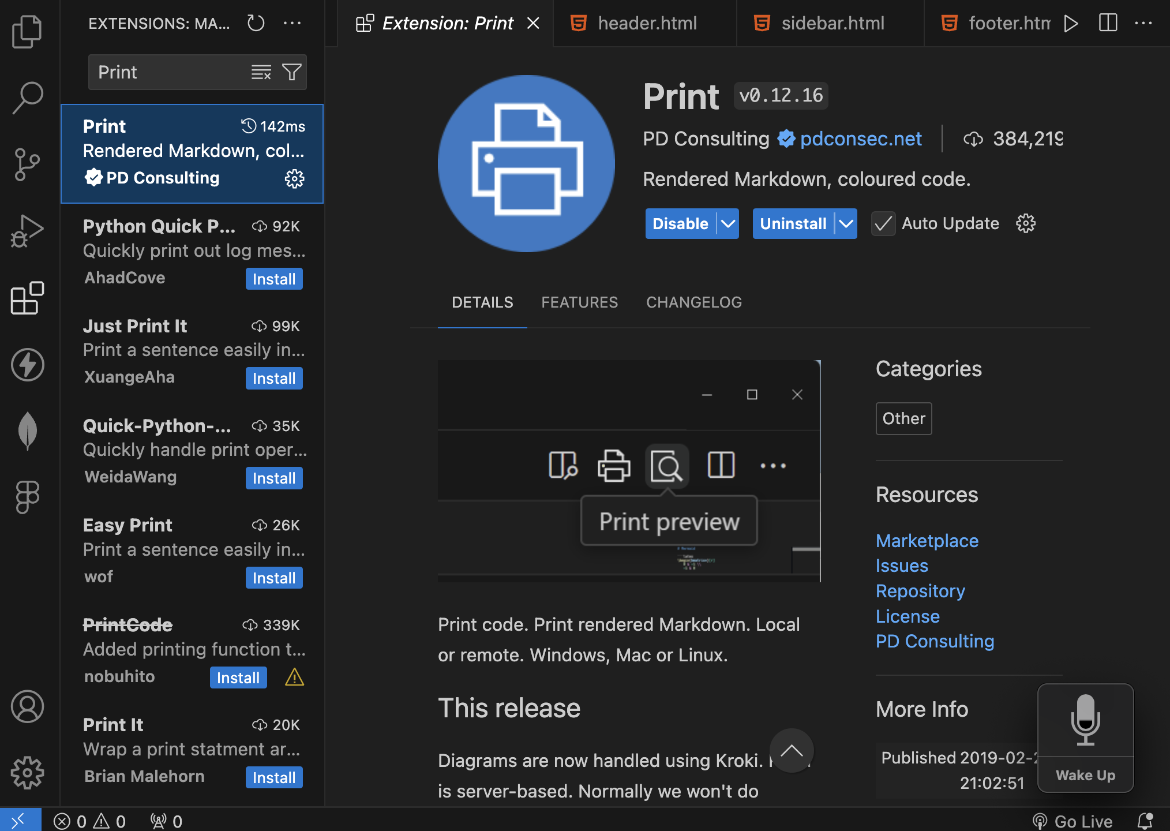Click the Wake Up microphone toggle
Image resolution: width=1170 pixels, height=831 pixels.
(1085, 738)
